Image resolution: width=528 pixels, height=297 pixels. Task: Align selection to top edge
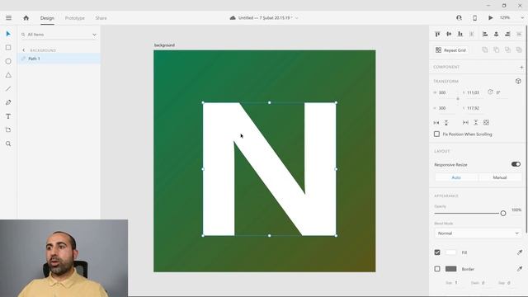point(437,34)
